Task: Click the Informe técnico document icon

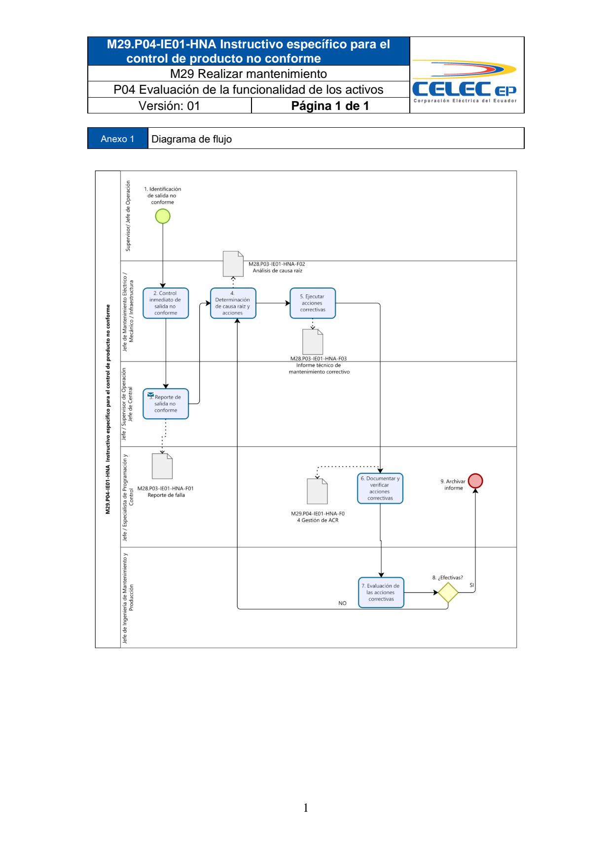Action: [x=313, y=341]
